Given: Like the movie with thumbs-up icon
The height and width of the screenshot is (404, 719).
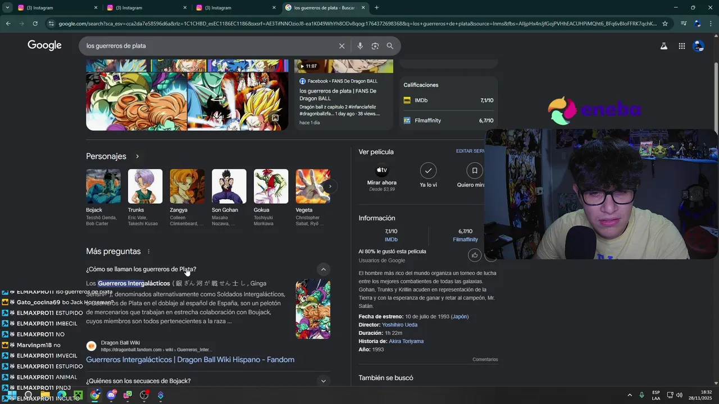Looking at the screenshot, I should [x=475, y=255].
